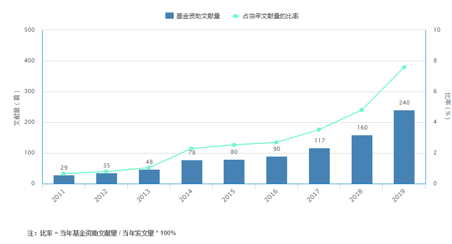
Task: Click the 2016 ratio line point
Action: [x=276, y=142]
